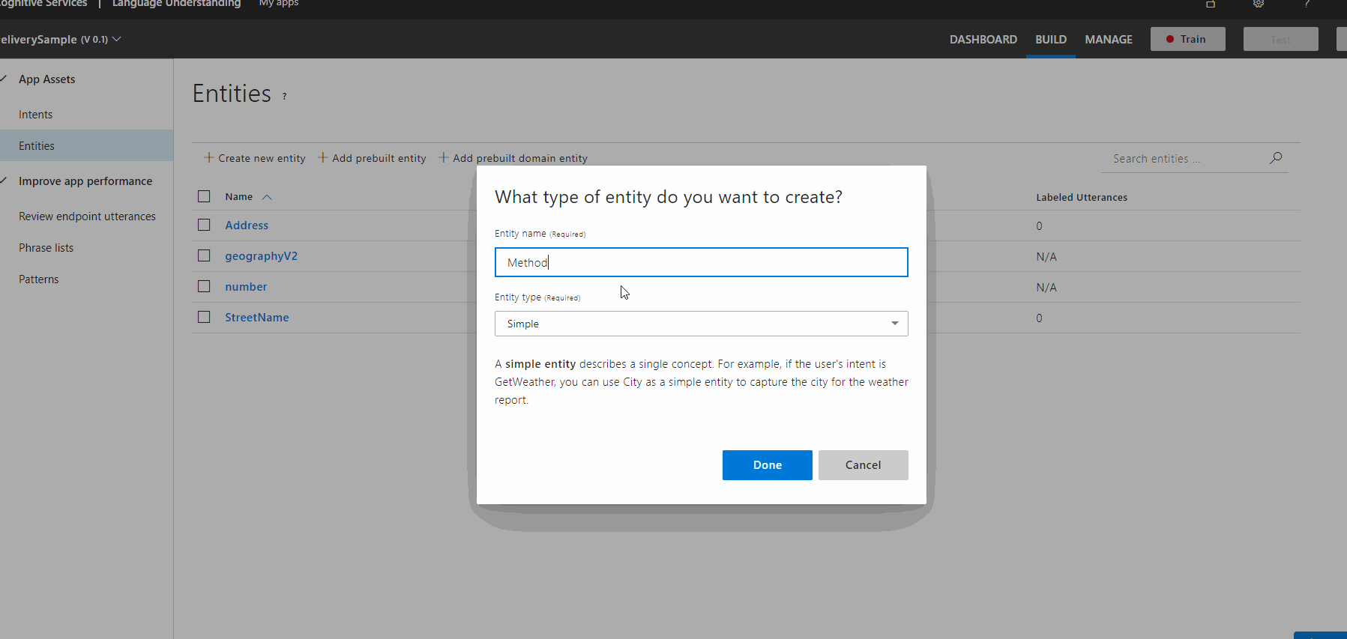The width and height of the screenshot is (1347, 639).
Task: Click Create new entity
Action: [x=255, y=158]
